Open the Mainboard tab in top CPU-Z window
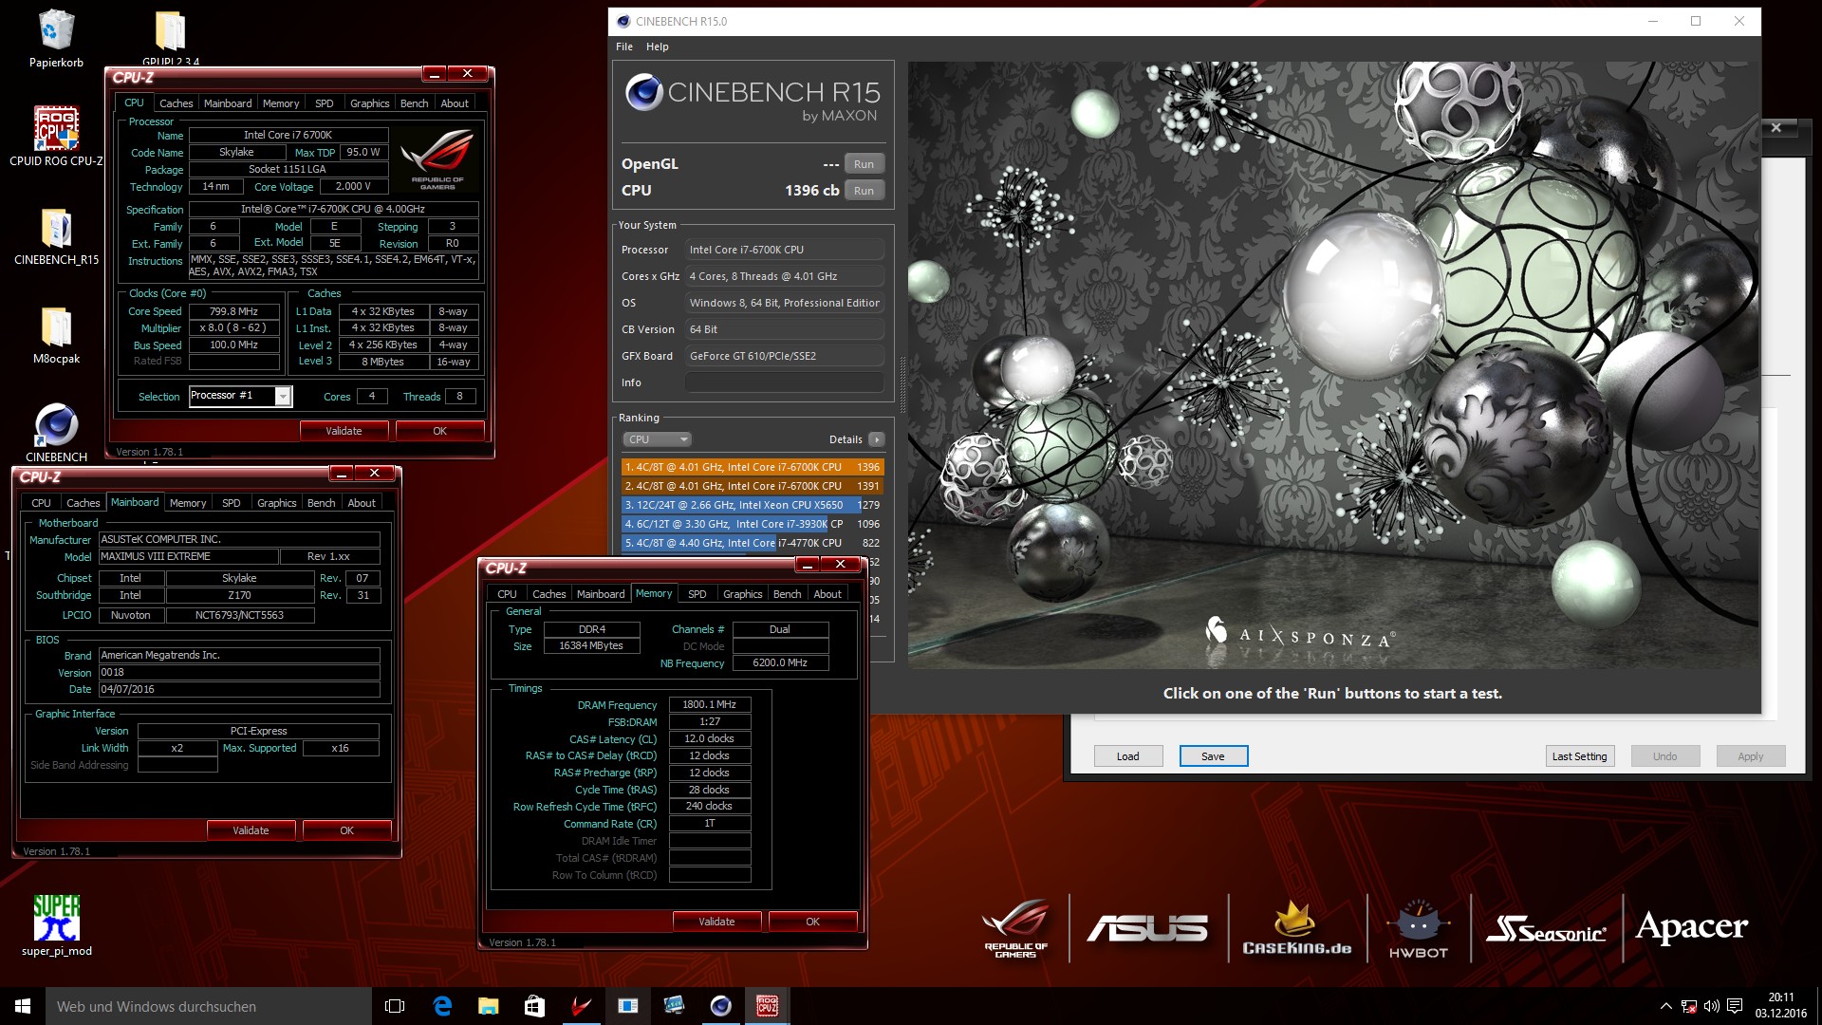This screenshot has width=1822, height=1025. coord(228,103)
